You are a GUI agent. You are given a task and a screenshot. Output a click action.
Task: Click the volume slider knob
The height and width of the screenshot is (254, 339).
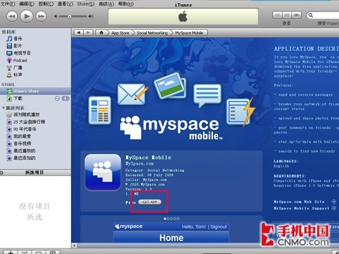(x=69, y=16)
